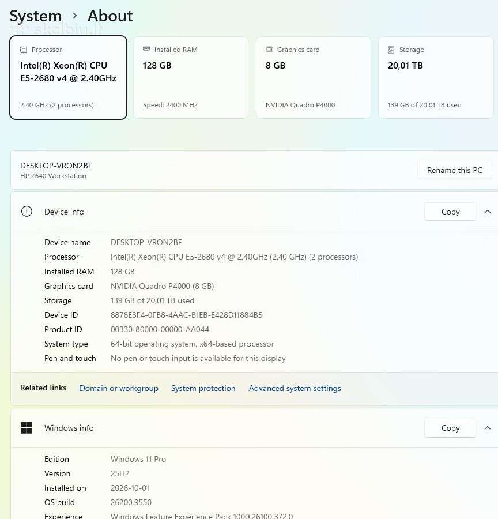Click 139 GB of 20,01 TB used in Storage card
Image resolution: width=498 pixels, height=519 pixels.
pyautogui.click(x=424, y=105)
